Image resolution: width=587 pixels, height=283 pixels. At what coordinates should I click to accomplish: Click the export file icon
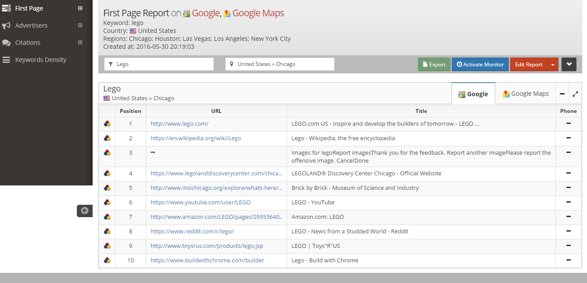click(x=425, y=64)
